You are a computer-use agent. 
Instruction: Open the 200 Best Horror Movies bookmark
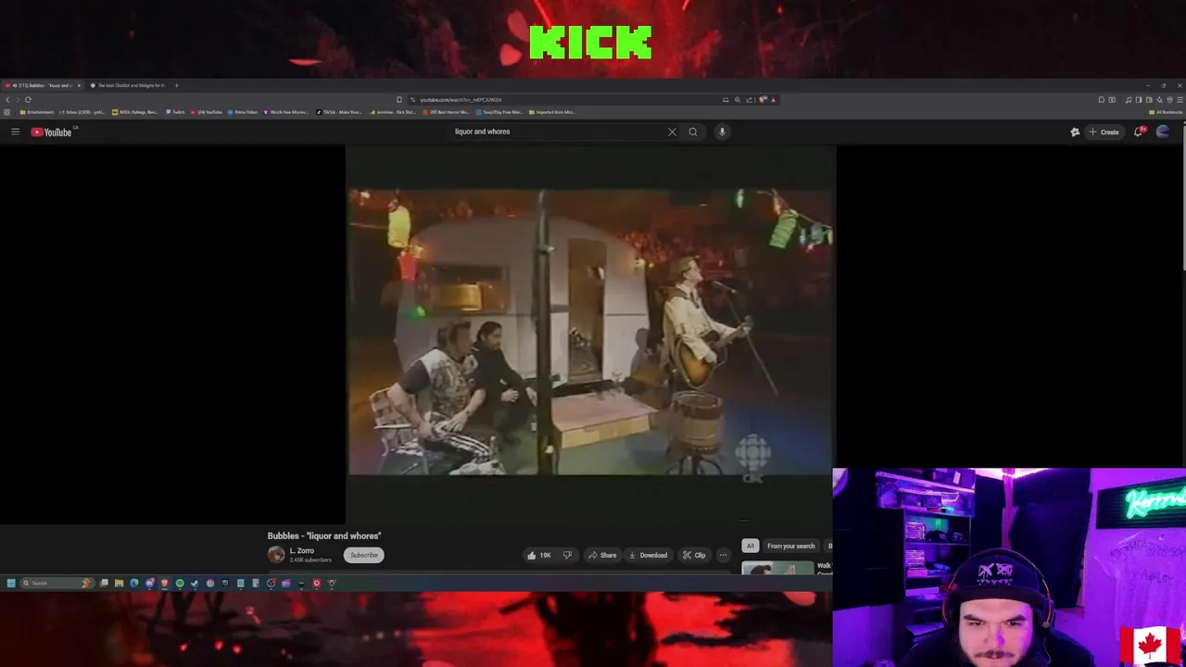pyautogui.click(x=448, y=112)
